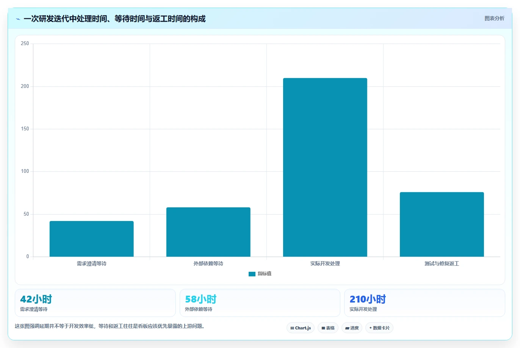Image resolution: width=520 pixels, height=348 pixels.
Task: Click the 需求澄清等待 caption under 42小时
Action: tap(34, 309)
